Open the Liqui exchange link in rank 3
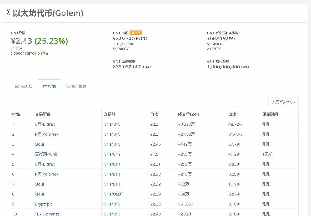This screenshot has height=216, width=311. point(39,144)
